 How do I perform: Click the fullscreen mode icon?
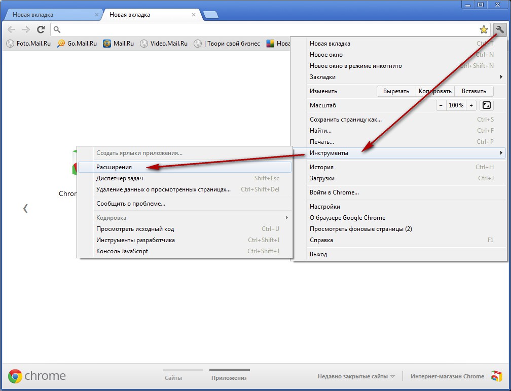coord(487,105)
